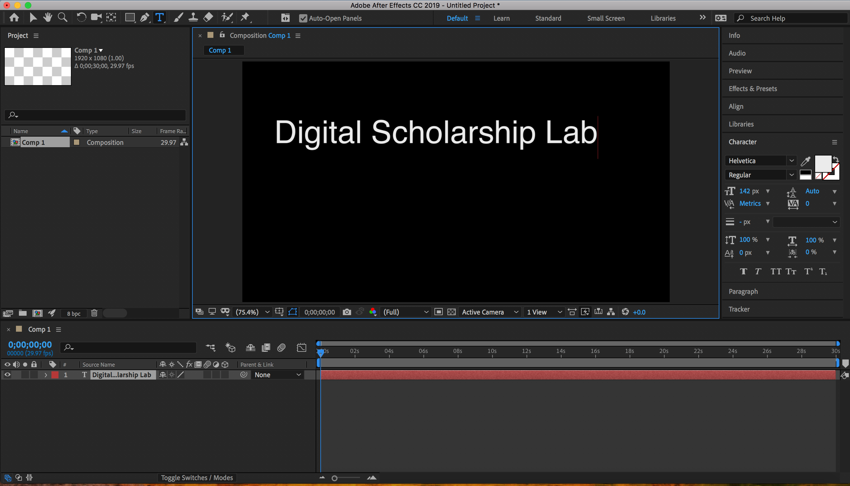Switch to the Libraries workspace
The width and height of the screenshot is (850, 486).
pyautogui.click(x=663, y=18)
